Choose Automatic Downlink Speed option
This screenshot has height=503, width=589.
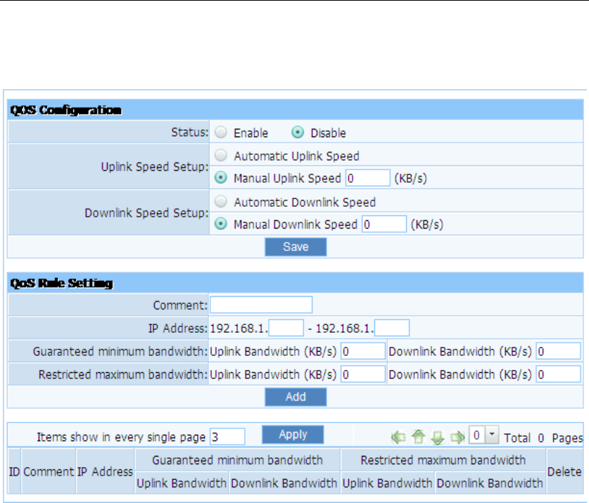coord(221,201)
